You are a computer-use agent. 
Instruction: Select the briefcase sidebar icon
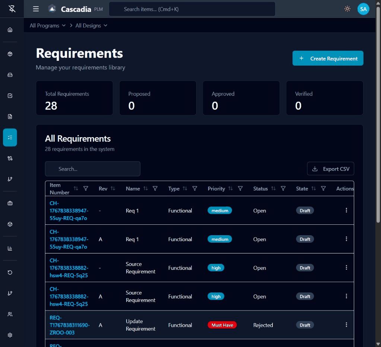(10, 203)
